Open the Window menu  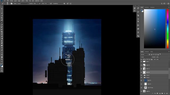(x=37, y=1)
